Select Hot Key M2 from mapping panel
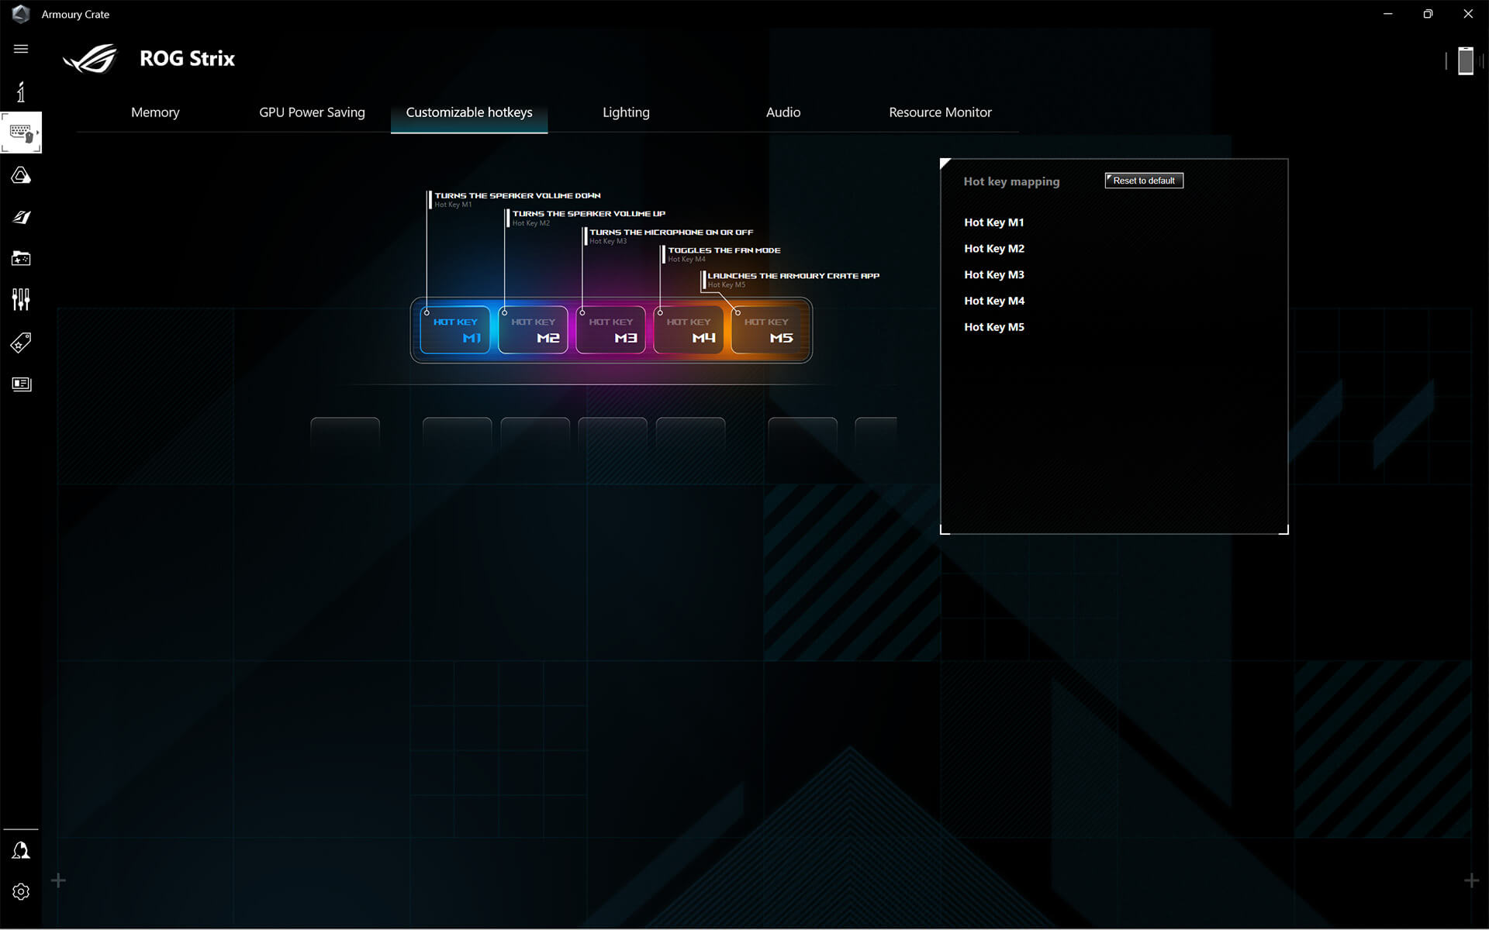 pos(993,249)
